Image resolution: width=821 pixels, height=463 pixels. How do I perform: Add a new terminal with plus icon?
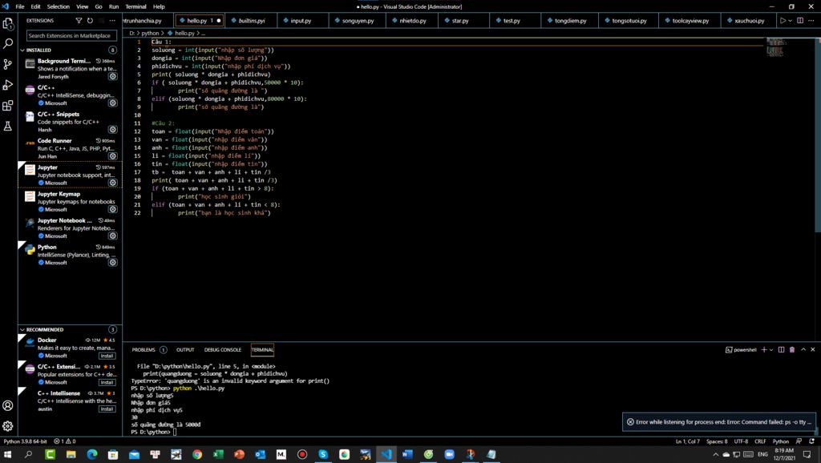tap(764, 349)
